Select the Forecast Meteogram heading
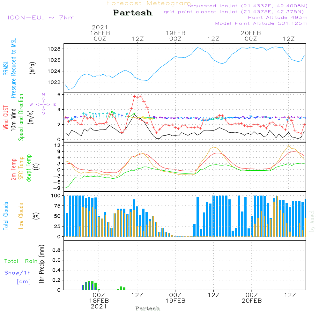The image size is (319, 319). click(x=149, y=3)
